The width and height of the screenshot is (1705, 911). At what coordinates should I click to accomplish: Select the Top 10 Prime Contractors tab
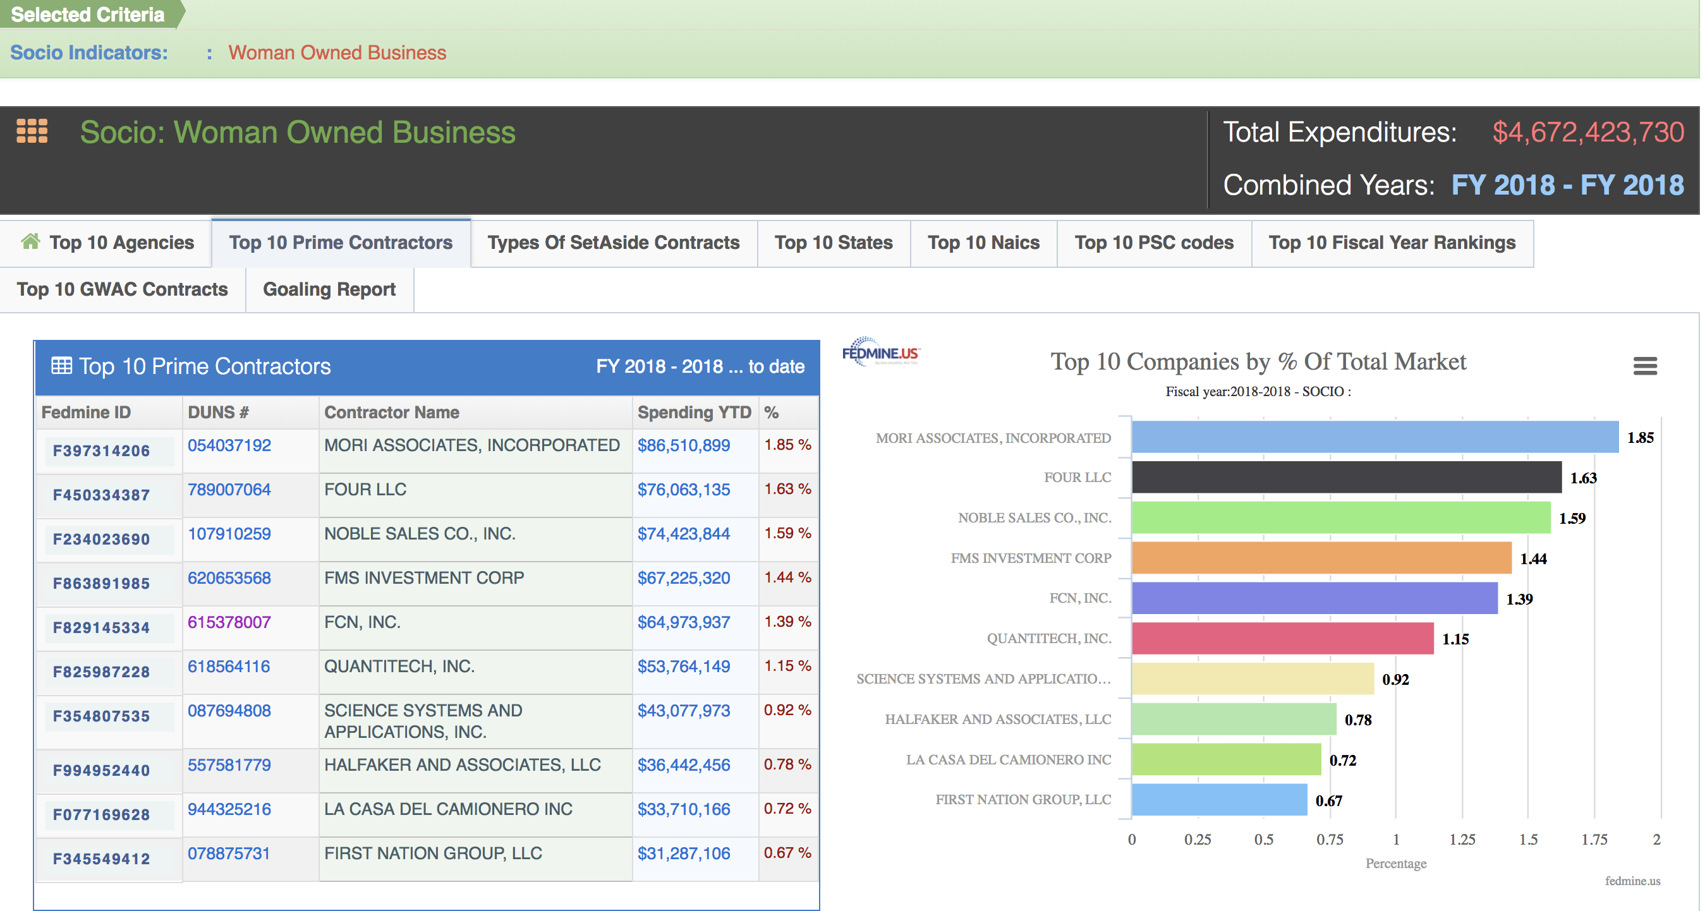click(341, 243)
